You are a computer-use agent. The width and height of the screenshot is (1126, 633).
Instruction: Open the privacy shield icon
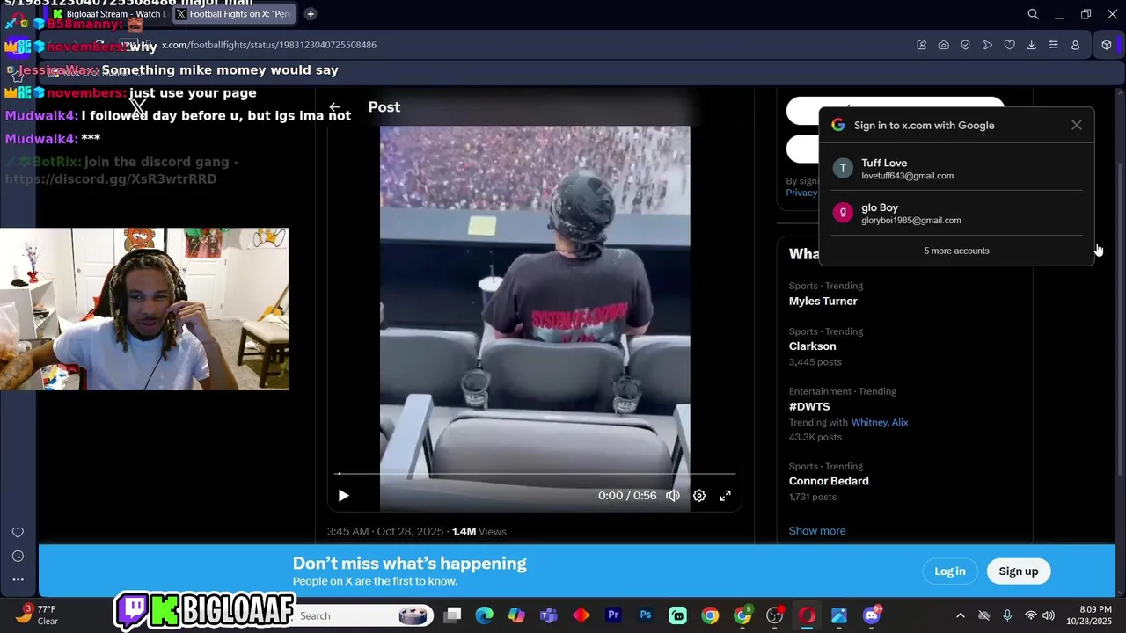966,45
